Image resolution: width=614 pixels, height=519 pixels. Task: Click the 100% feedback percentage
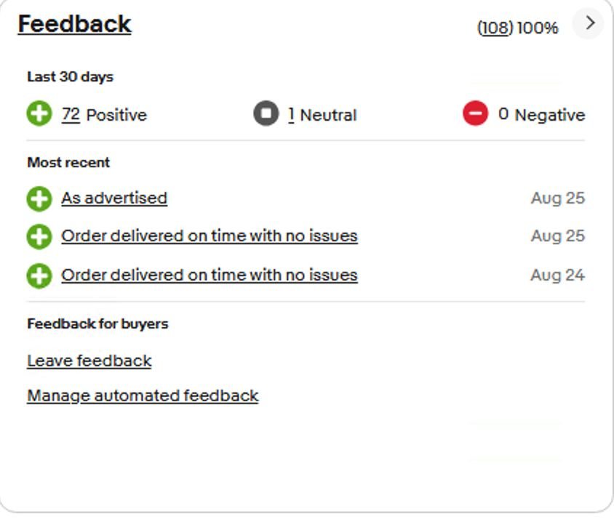[538, 28]
